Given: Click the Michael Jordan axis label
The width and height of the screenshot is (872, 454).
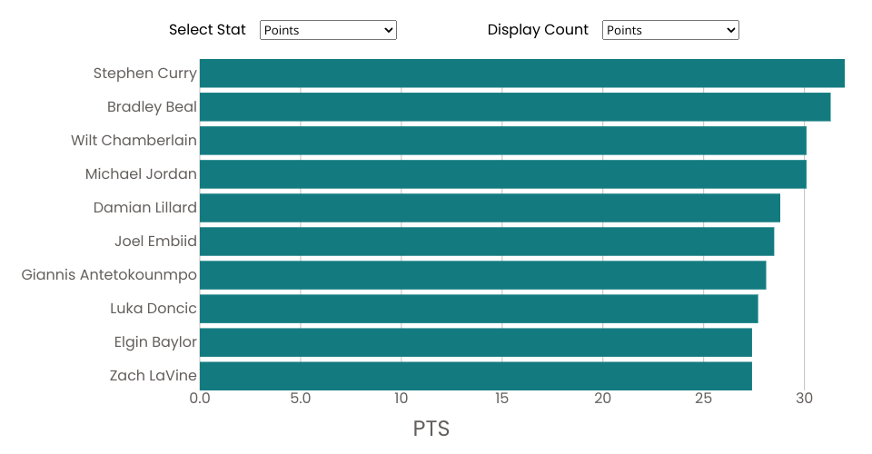Looking at the screenshot, I should tap(141, 174).
